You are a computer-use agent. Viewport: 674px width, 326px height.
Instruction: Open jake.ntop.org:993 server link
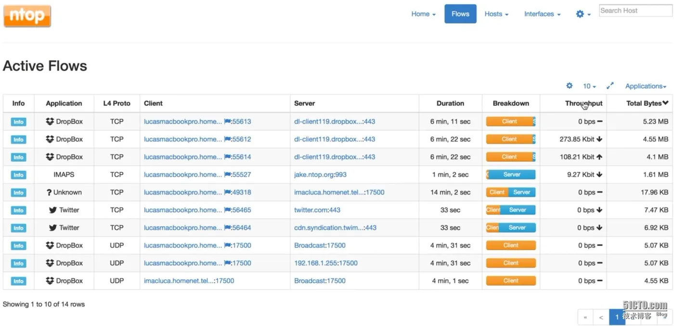320,174
